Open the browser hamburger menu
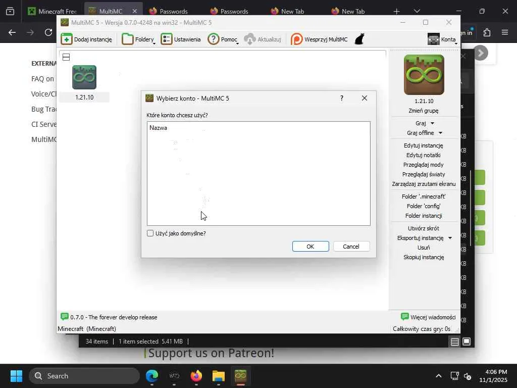 tap(505, 32)
